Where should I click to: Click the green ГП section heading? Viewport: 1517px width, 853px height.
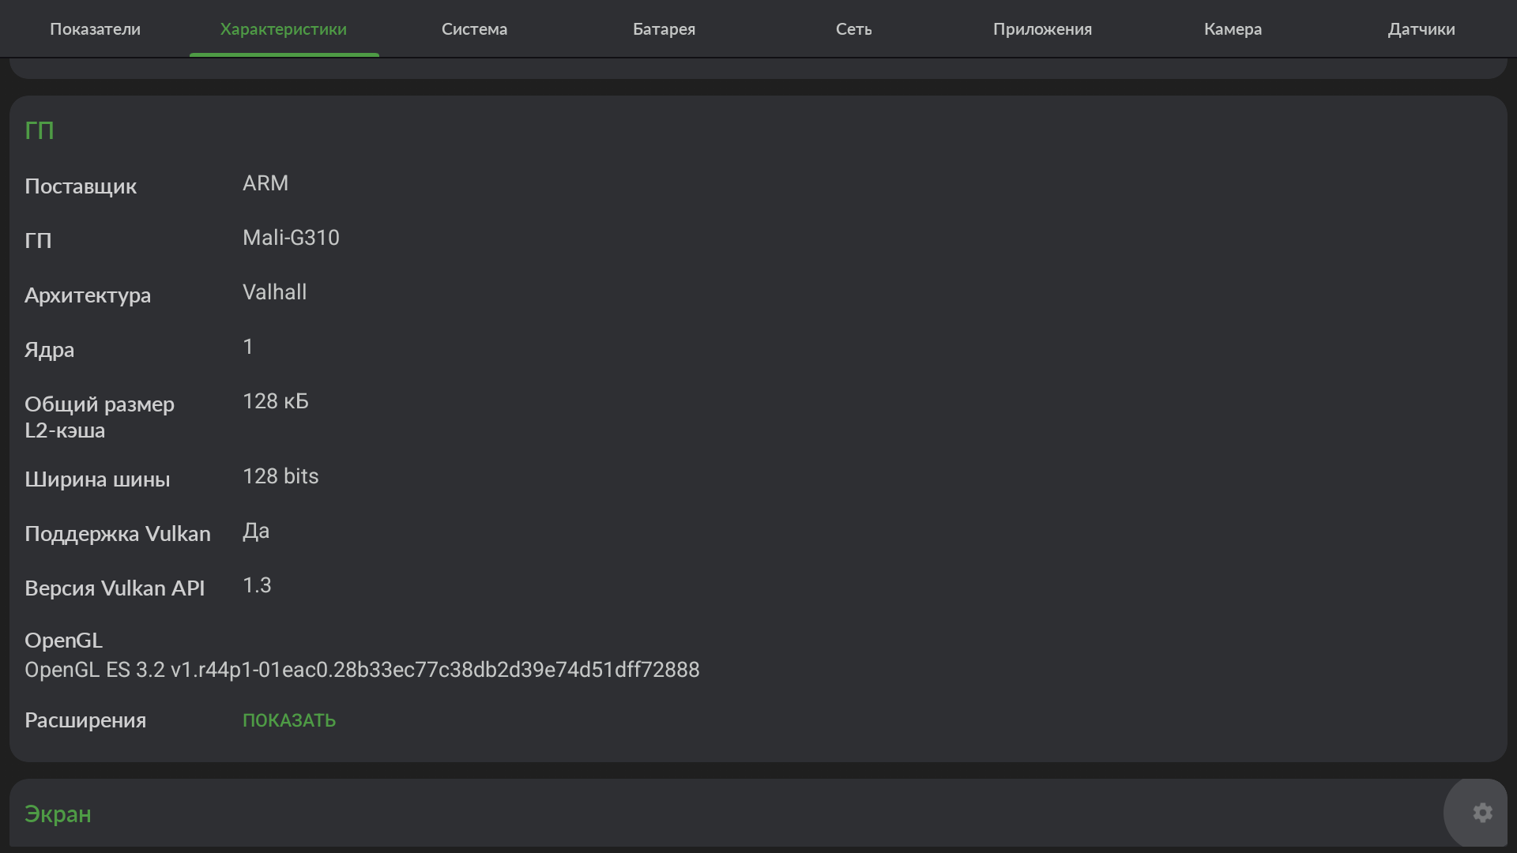40,130
